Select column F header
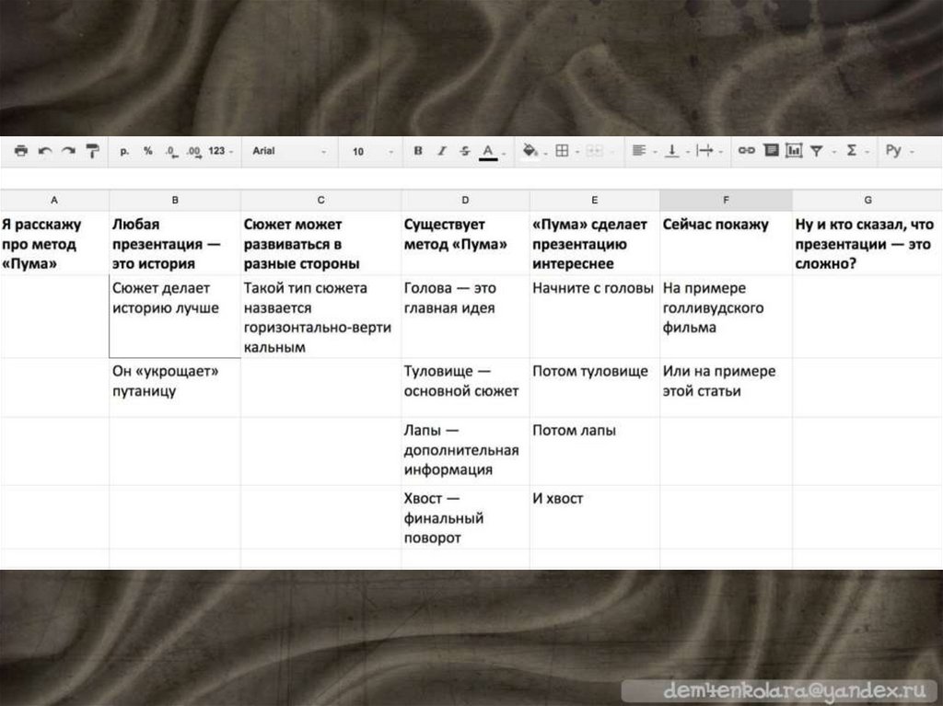The image size is (943, 706). [x=726, y=200]
